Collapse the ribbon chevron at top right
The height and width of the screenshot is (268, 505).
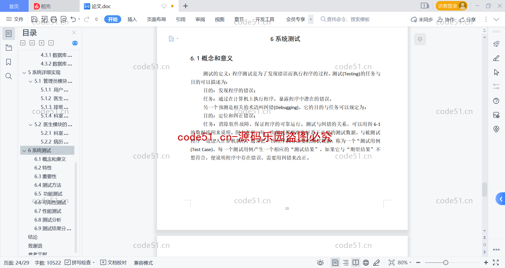[x=496, y=19]
